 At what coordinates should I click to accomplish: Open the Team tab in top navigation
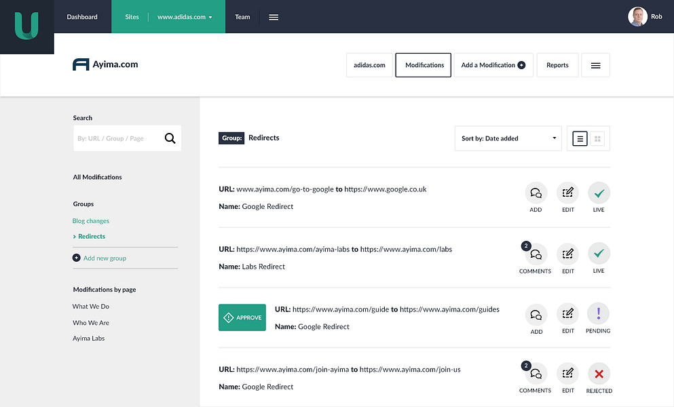[242, 17]
